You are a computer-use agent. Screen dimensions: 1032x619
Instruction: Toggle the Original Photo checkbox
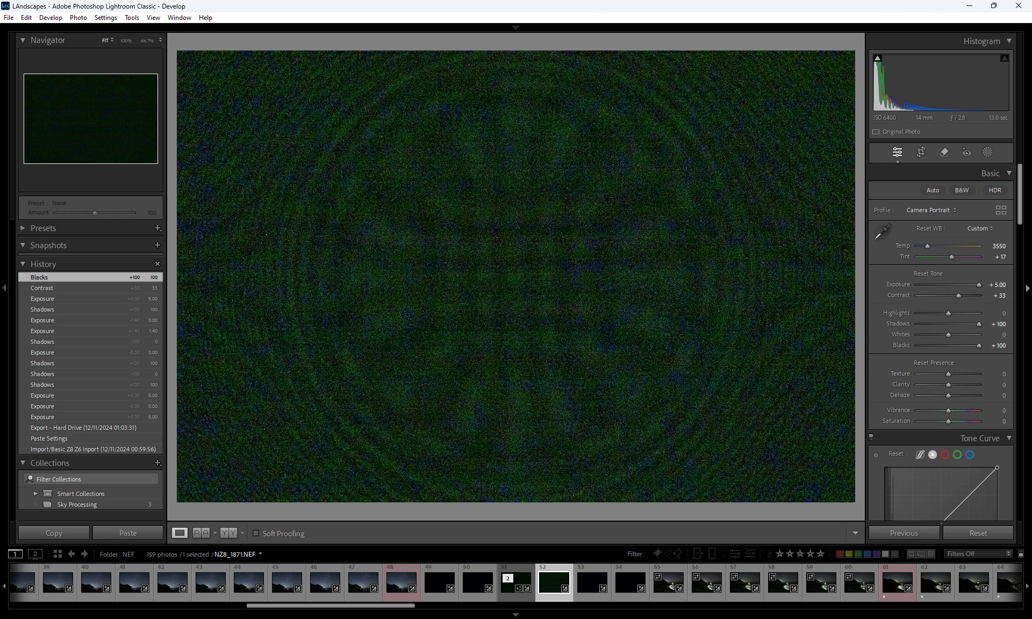(x=876, y=132)
